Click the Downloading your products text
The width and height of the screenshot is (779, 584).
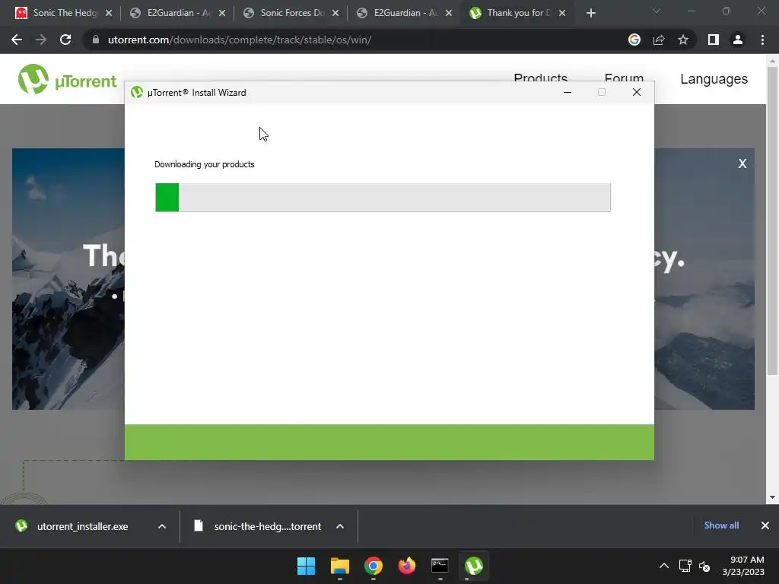click(x=204, y=164)
